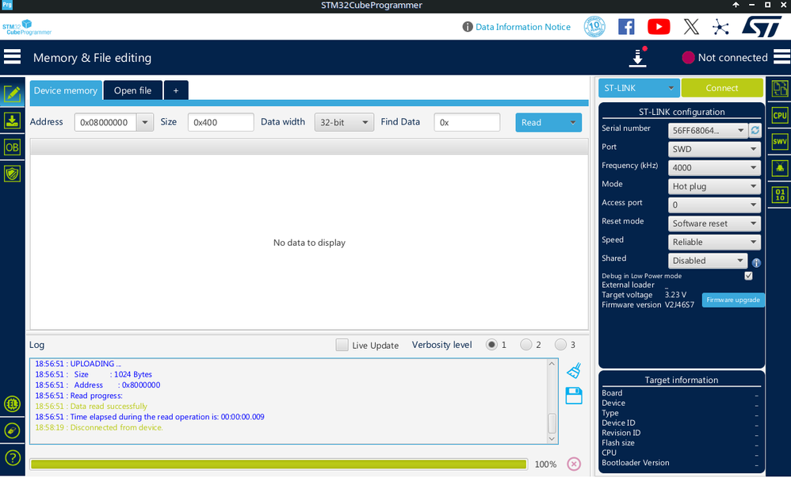Screen dimensions: 791x478
Task: Click the Firmware upgrade button
Action: pyautogui.click(x=733, y=300)
